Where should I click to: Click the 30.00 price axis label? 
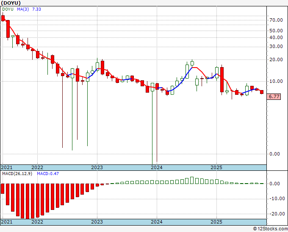click(x=276, y=46)
